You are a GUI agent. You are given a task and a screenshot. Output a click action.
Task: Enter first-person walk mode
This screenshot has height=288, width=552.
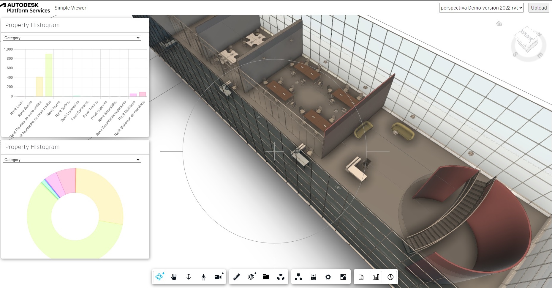(203, 277)
